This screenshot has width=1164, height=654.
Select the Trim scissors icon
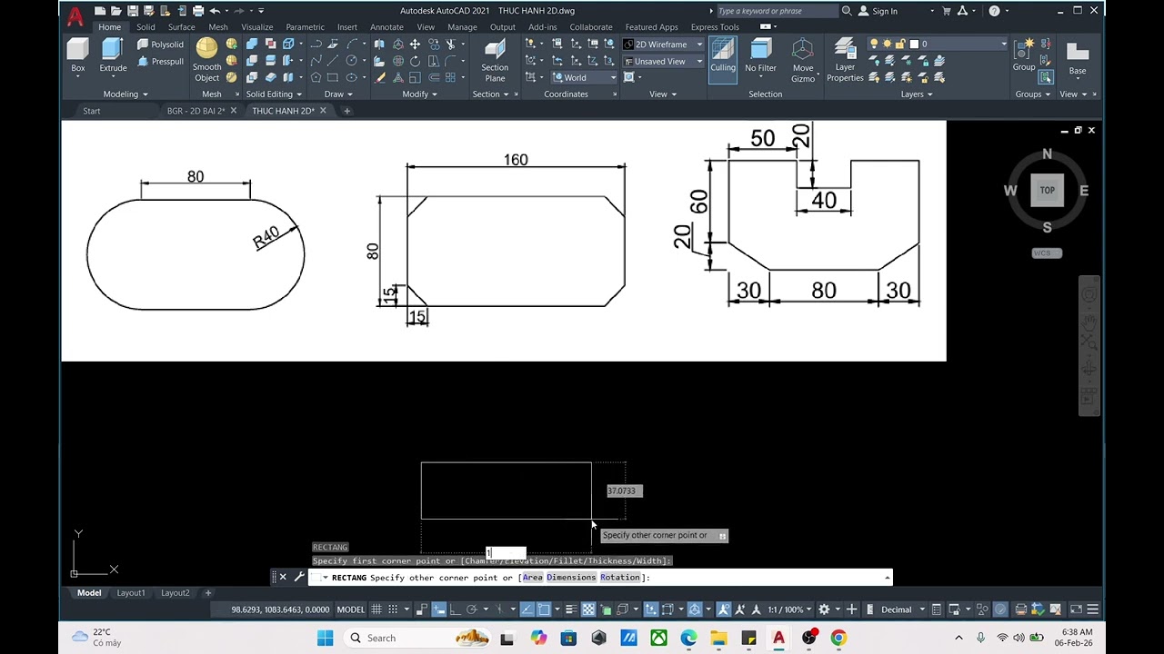[450, 45]
